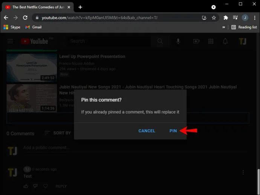260x195 pixels.
Task: Select the YouTube URL in the address bar
Action: pos(99,18)
